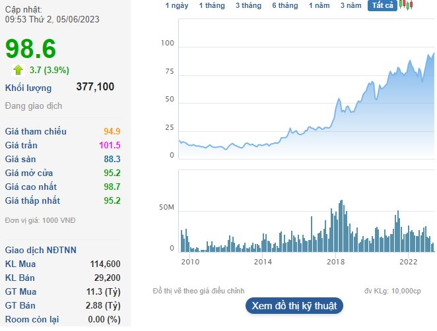Click the buy volume 114,600
The image size is (437, 331).
[105, 264]
